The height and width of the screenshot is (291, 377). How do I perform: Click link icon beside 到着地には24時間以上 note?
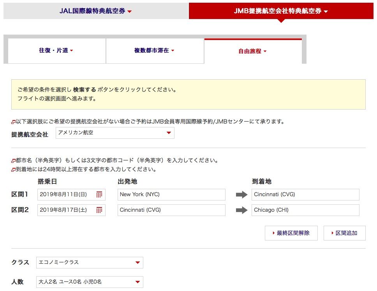[x=13, y=170]
